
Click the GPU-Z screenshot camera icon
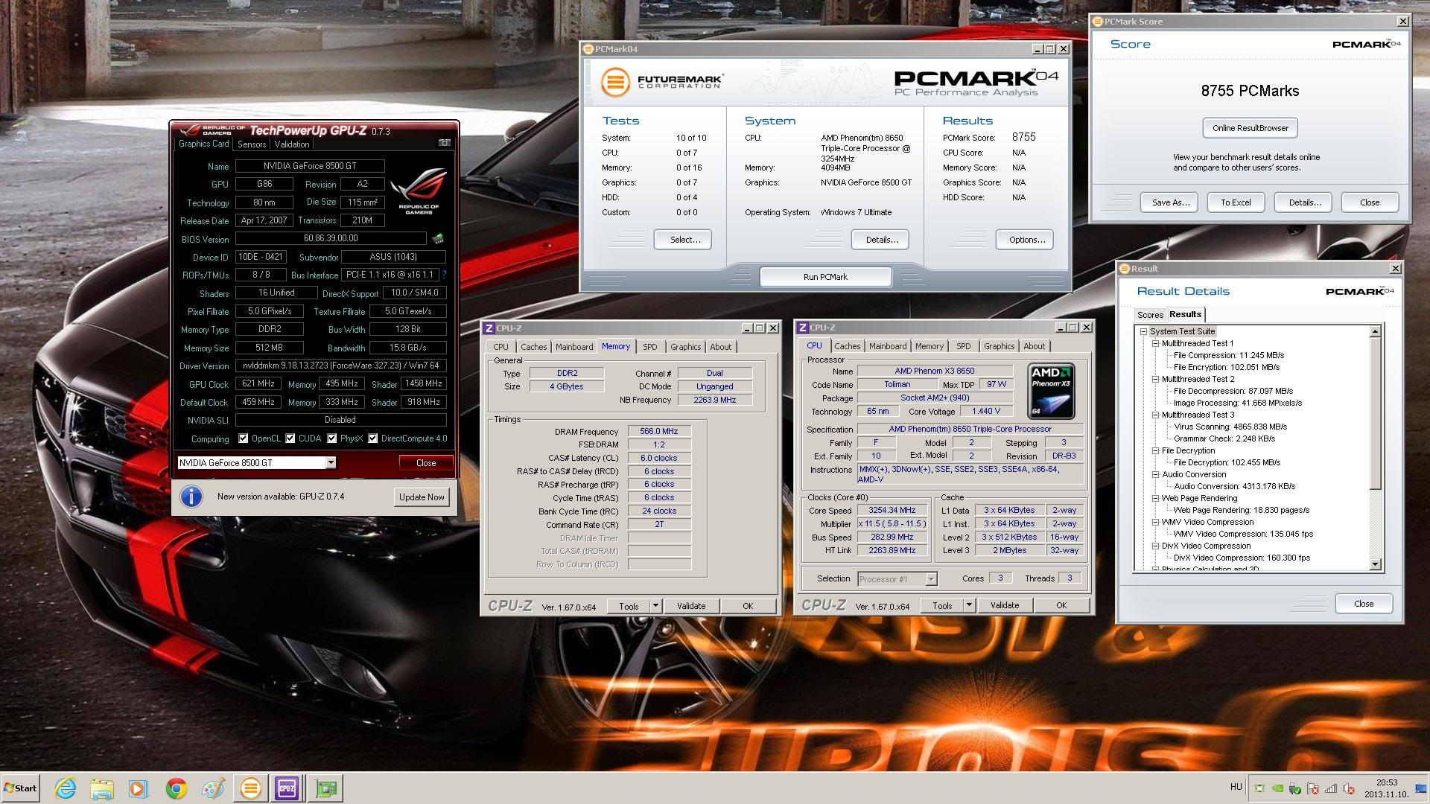[445, 143]
